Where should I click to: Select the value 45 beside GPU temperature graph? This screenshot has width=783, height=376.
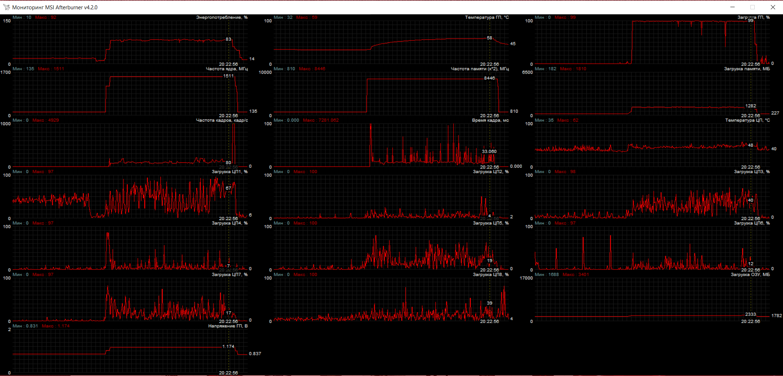click(513, 44)
